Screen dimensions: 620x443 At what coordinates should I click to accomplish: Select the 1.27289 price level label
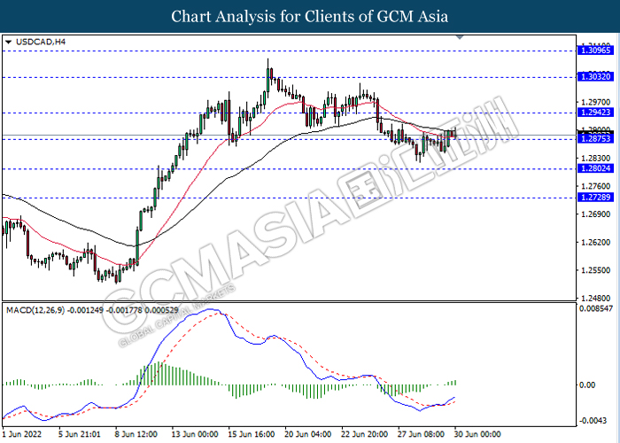(x=596, y=197)
